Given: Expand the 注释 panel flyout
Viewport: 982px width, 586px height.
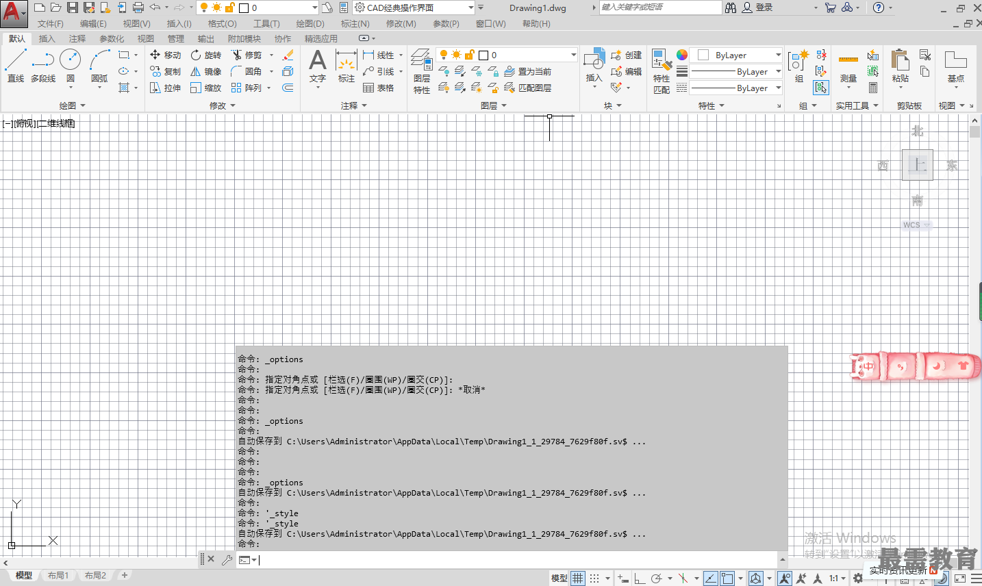Looking at the screenshot, I should tap(353, 105).
